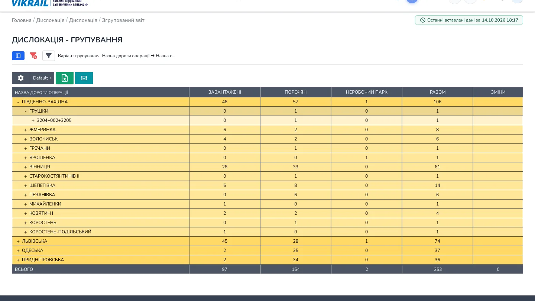
Task: Expand the МИХАЙЛЕНКИ row
Action: (x=26, y=204)
